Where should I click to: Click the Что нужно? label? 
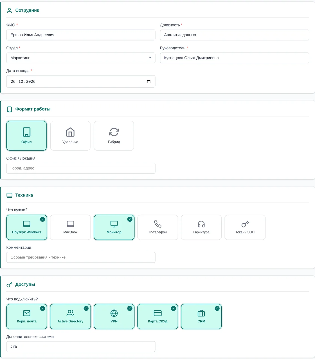(x=17, y=210)
